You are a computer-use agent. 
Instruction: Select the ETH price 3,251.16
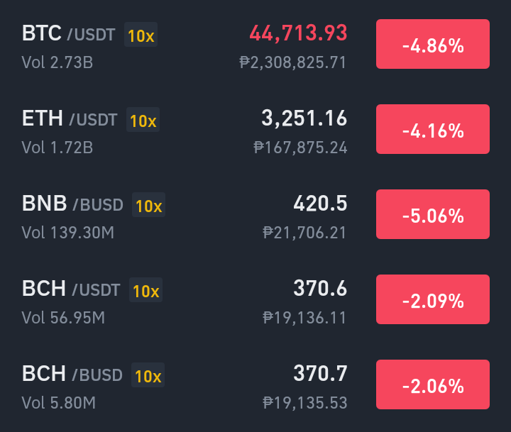tap(304, 118)
